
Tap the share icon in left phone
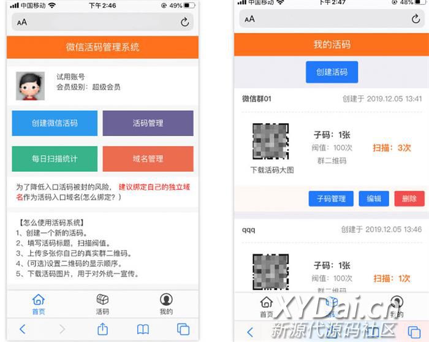tap(102, 329)
